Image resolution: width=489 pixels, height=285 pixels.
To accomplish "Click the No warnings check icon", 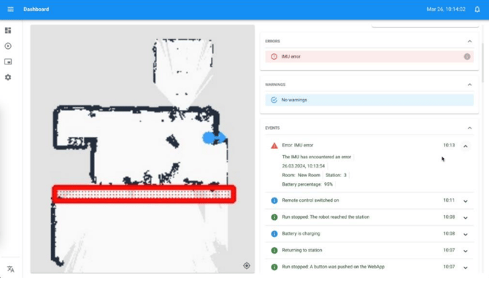I will pos(274,100).
